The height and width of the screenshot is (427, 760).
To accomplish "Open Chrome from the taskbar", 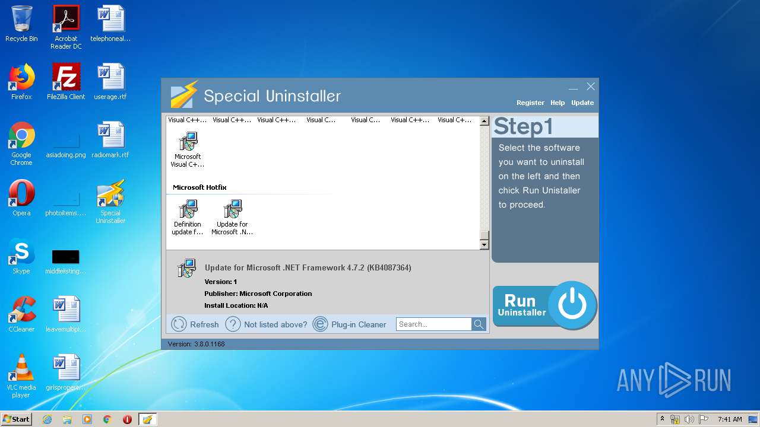I will click(x=107, y=419).
